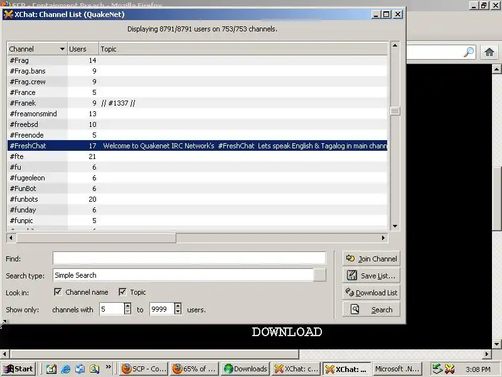This screenshot has height=377, width=502.
Task: Select the #fu channel row
Action: coord(197,167)
